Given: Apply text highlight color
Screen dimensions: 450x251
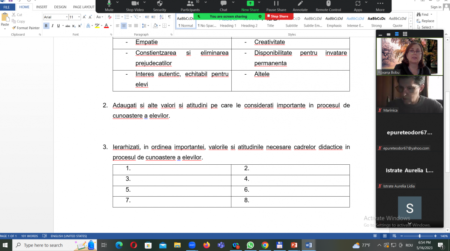Looking at the screenshot, I should click(97, 26).
